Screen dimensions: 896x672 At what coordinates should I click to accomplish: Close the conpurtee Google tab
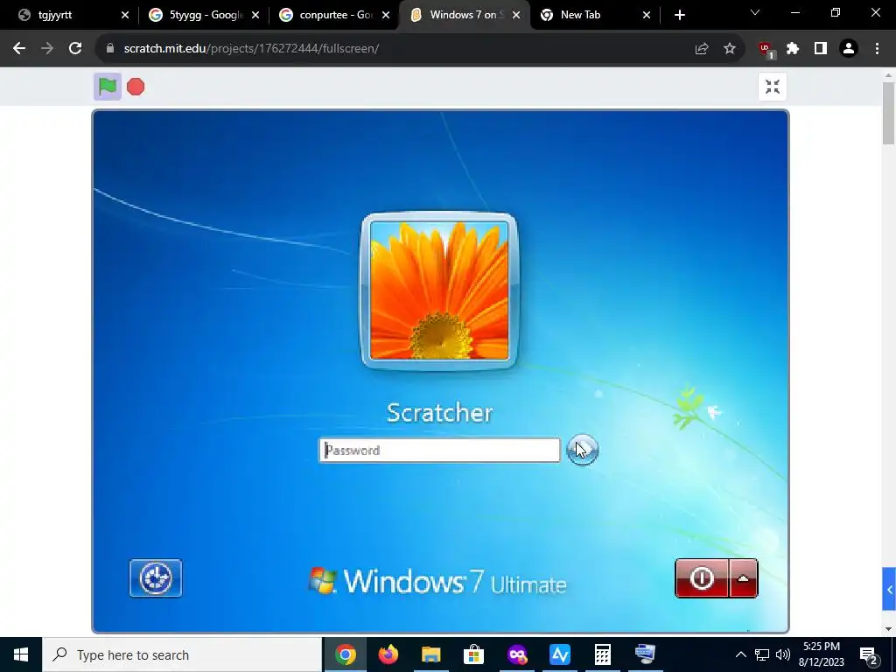pyautogui.click(x=386, y=15)
